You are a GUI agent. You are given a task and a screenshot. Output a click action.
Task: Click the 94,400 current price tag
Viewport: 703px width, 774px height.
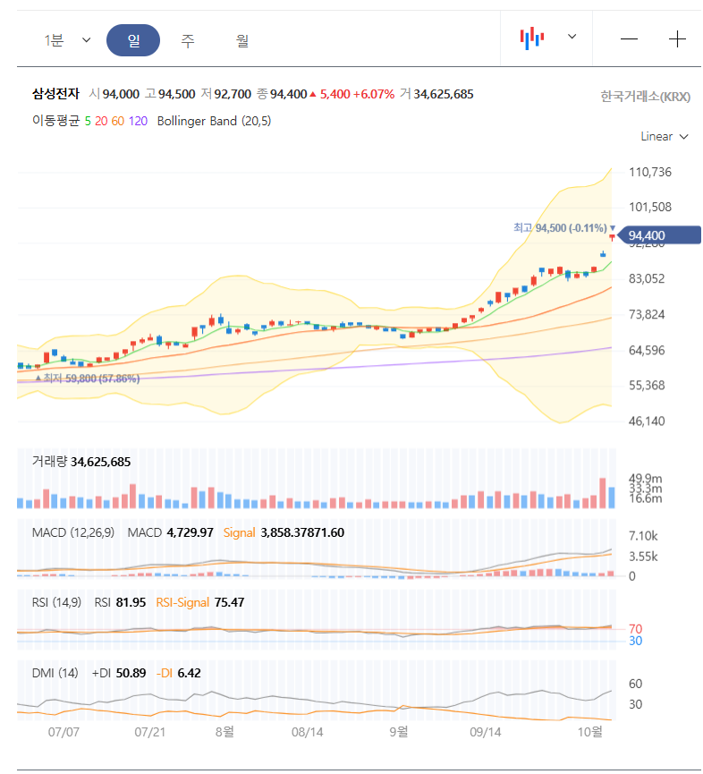click(659, 235)
